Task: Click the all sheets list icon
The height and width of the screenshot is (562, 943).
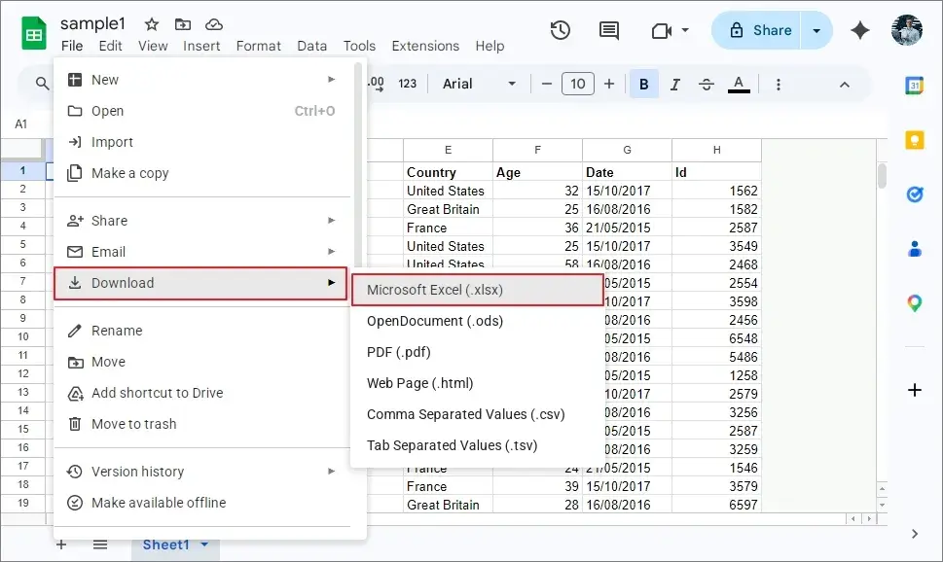Action: [x=100, y=544]
